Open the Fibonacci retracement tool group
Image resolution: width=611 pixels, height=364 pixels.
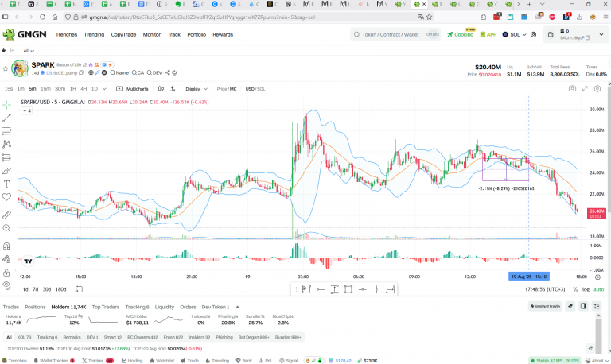[x=6, y=131]
